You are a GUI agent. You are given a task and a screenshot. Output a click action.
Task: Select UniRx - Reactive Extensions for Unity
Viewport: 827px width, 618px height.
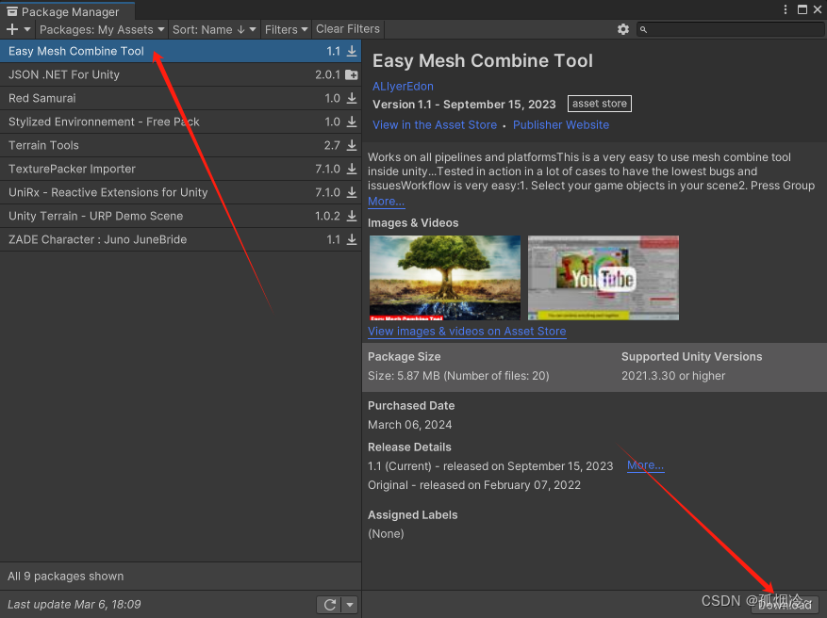tap(180, 192)
